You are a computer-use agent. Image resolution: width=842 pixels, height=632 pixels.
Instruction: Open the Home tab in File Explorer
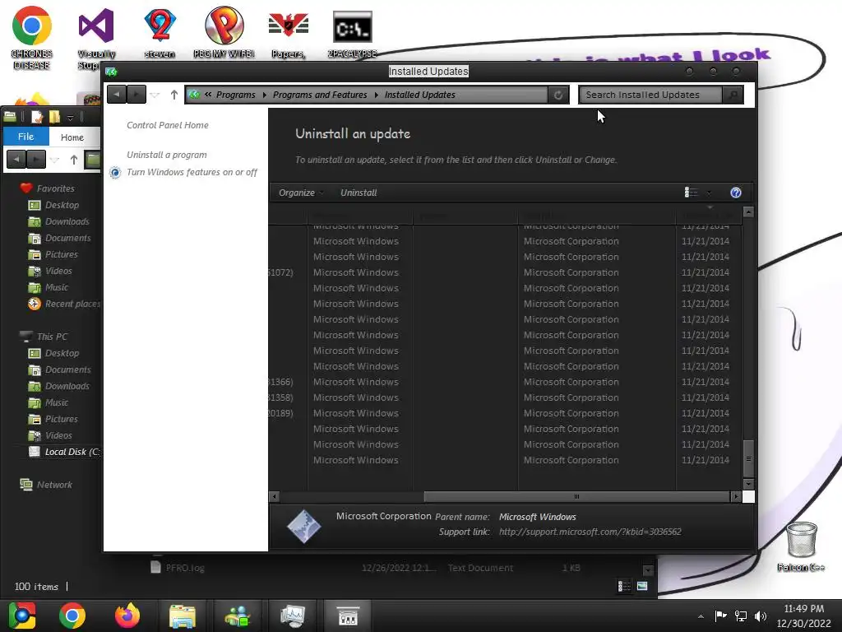(72, 137)
